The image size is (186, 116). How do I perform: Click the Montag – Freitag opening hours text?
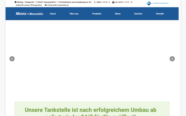[54, 2]
